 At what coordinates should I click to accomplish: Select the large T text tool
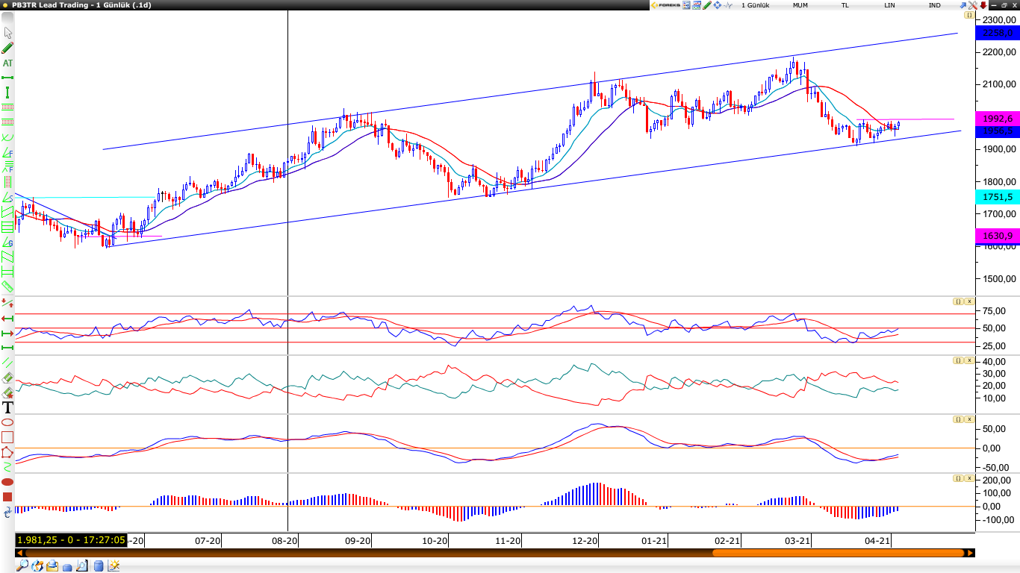(x=8, y=407)
